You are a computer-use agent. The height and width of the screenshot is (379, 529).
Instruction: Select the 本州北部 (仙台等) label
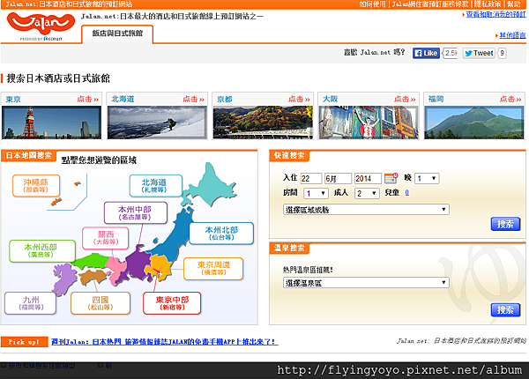[x=221, y=234]
